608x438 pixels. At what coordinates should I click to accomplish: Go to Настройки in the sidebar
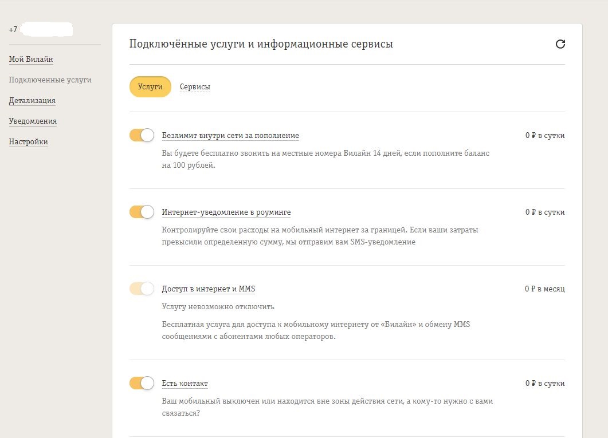[x=28, y=142]
